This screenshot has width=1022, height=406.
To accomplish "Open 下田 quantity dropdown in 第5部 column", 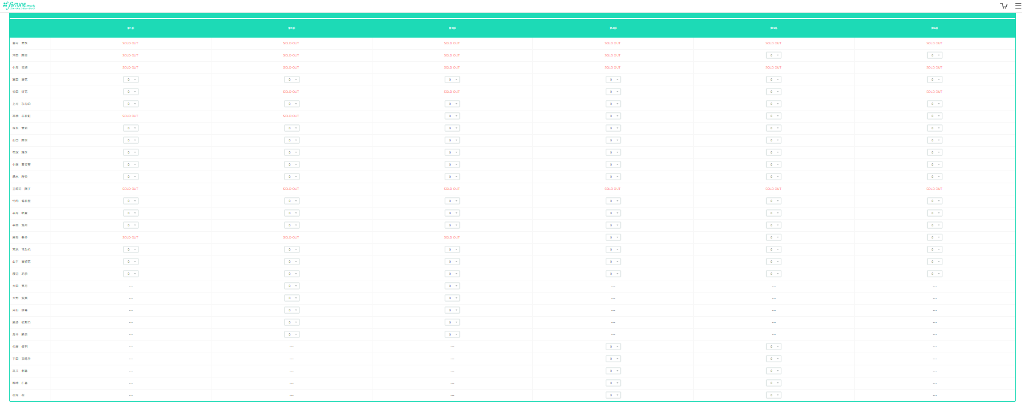I will tap(773, 359).
